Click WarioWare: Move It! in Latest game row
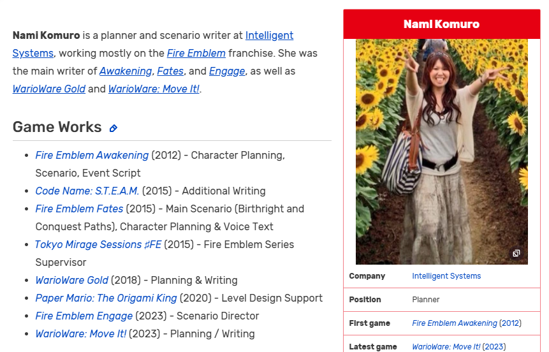Screen dimensions: 549x352 [446, 347]
